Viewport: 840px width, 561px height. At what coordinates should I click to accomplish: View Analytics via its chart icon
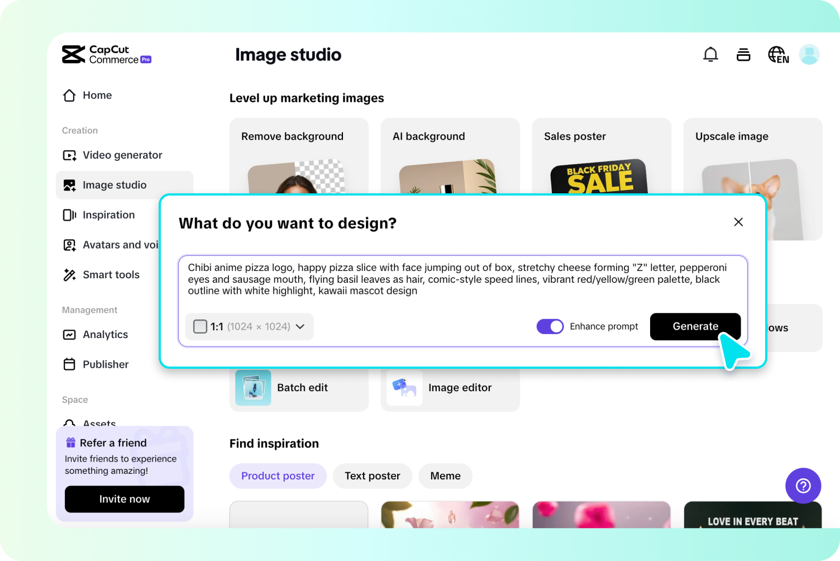click(69, 334)
